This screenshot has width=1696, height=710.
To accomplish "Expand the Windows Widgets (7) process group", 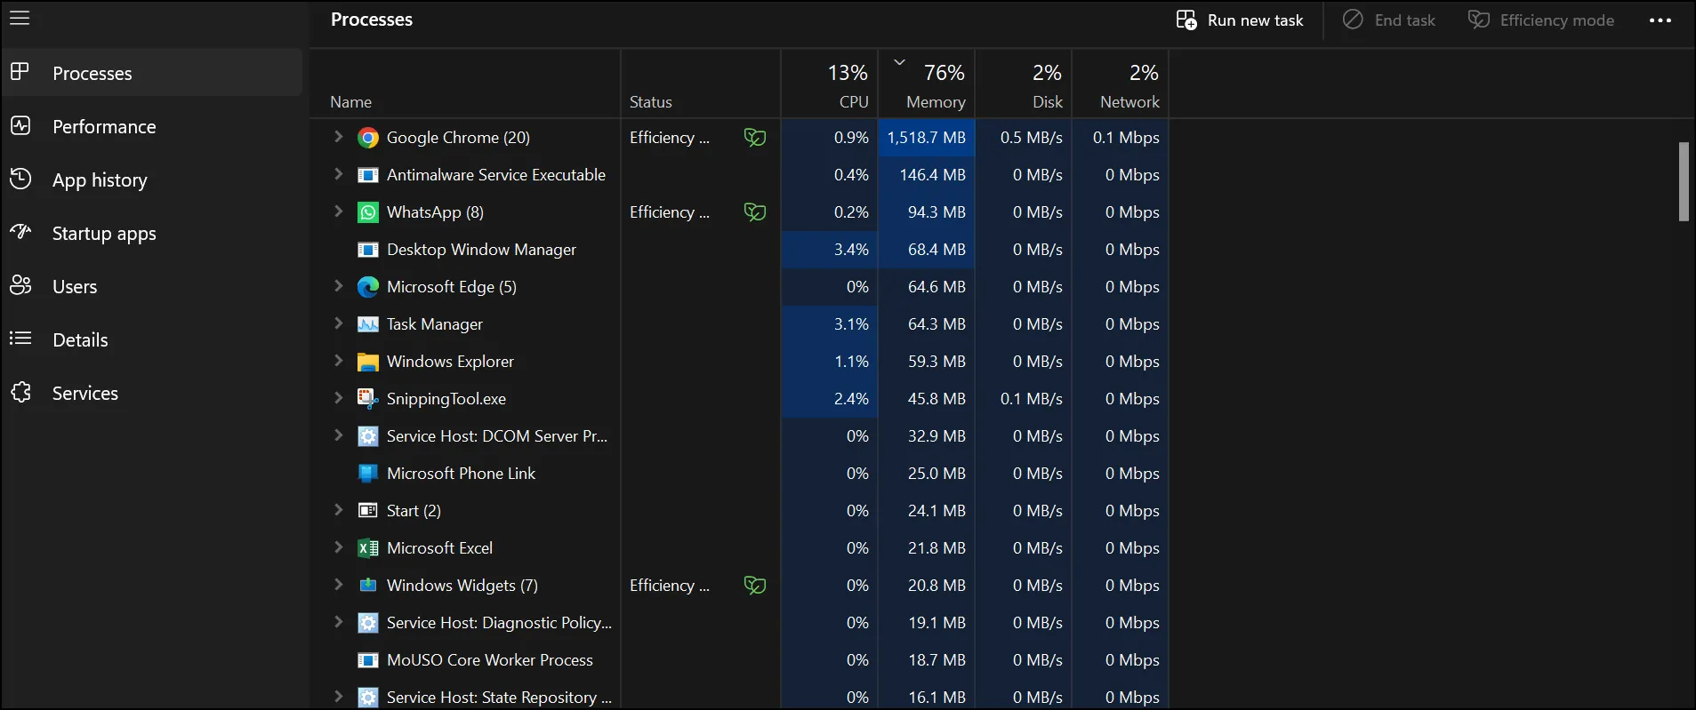I will point(338,585).
